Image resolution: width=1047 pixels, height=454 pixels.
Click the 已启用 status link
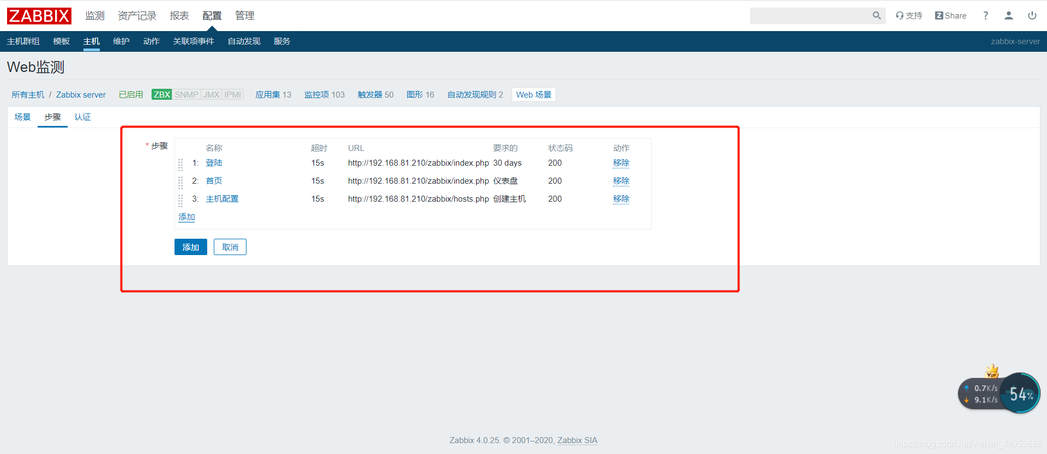[x=131, y=95]
